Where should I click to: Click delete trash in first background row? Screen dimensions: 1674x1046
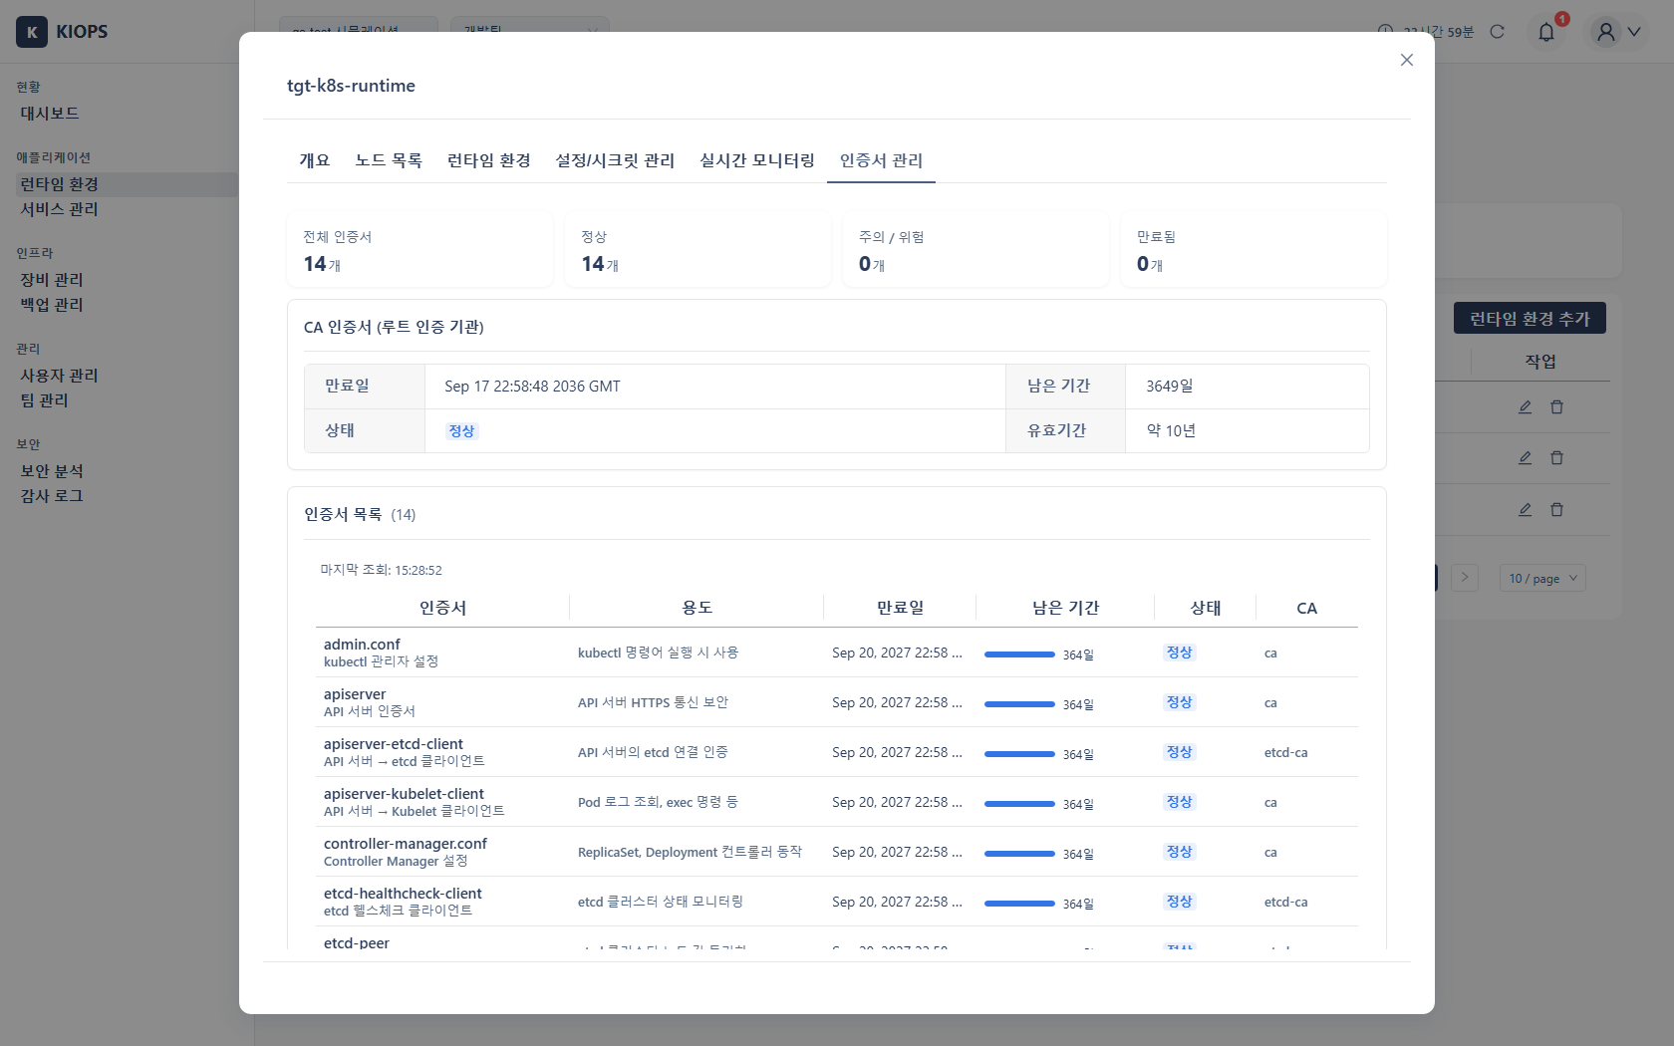[x=1556, y=406]
